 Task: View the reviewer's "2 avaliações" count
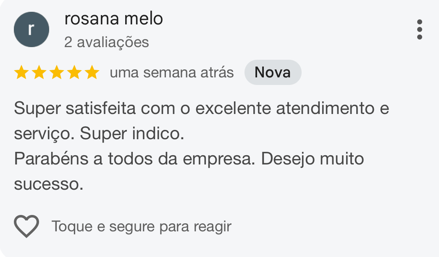[x=107, y=42]
